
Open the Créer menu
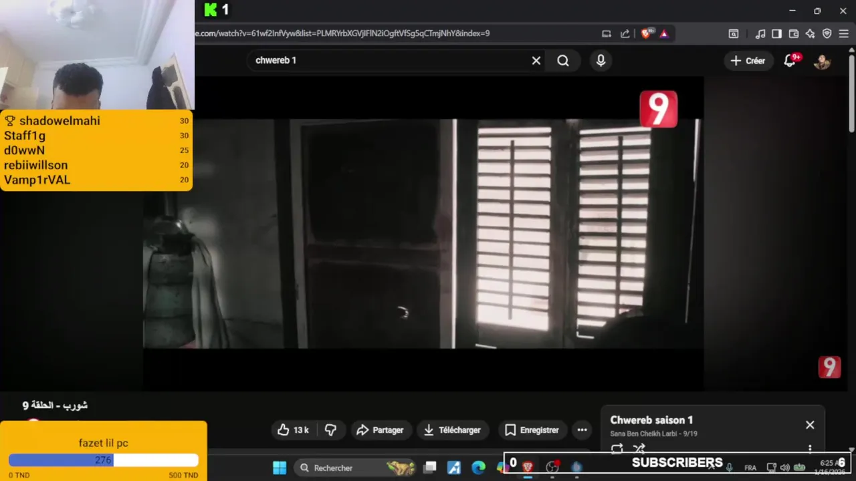[x=748, y=61]
